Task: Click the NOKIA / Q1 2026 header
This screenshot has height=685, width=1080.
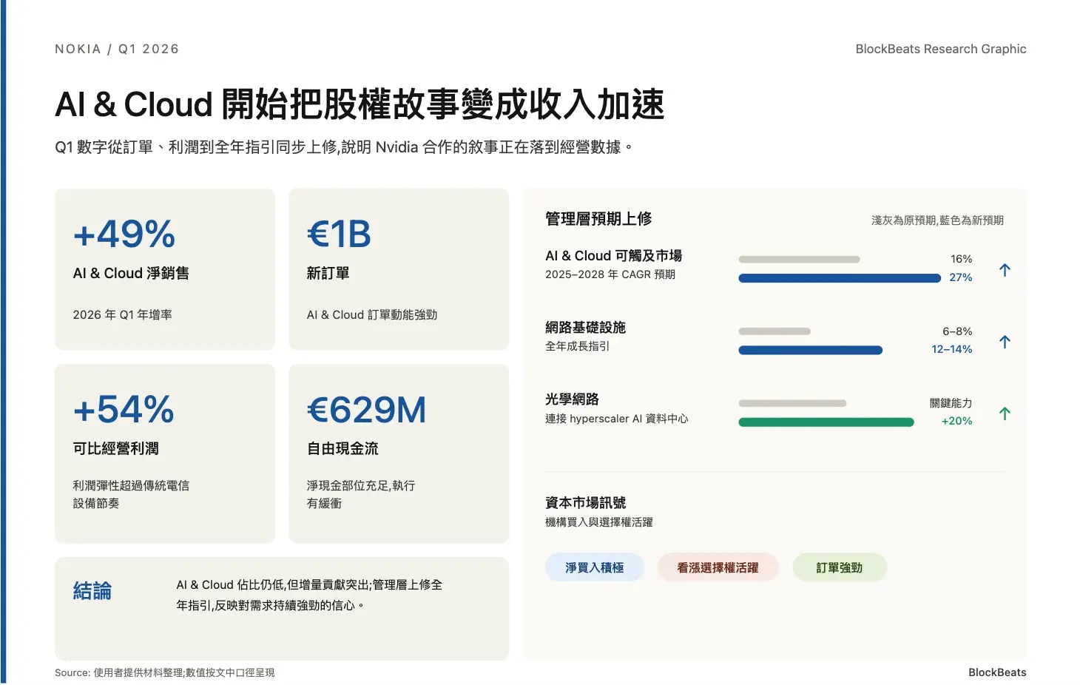Action: pyautogui.click(x=117, y=49)
